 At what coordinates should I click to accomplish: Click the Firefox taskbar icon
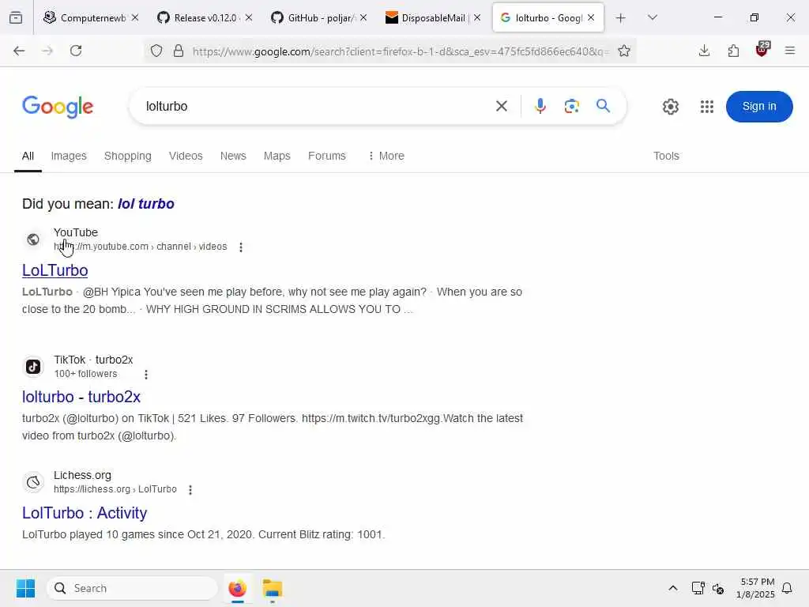[237, 588]
